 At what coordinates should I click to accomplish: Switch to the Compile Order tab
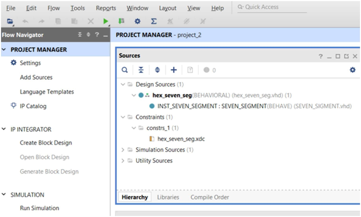point(209,197)
